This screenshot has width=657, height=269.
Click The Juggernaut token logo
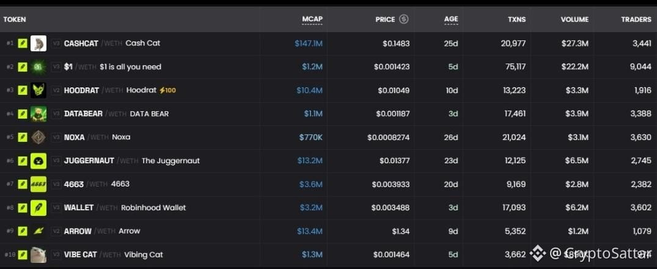coord(39,160)
